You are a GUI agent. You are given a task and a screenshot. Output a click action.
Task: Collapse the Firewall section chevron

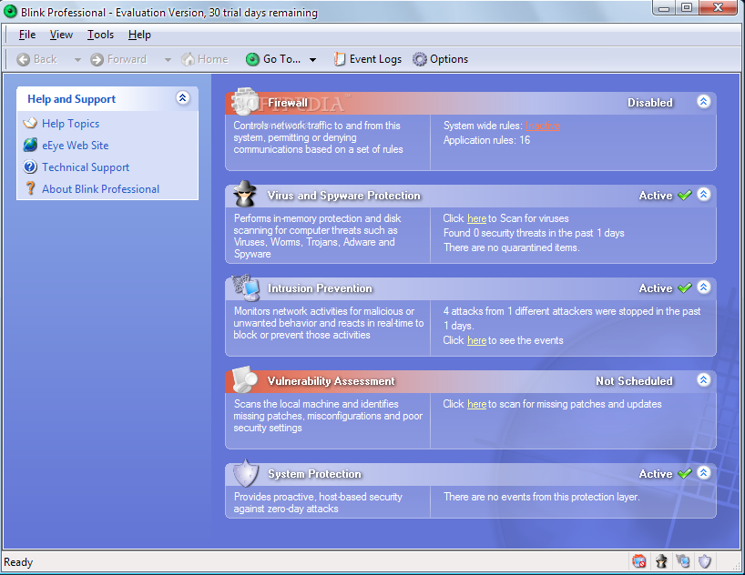[704, 101]
